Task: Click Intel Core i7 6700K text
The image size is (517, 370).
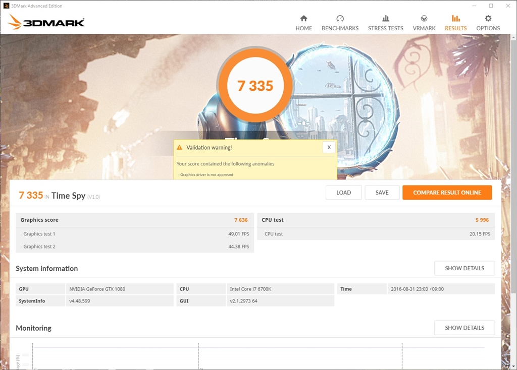Action: [250, 289]
